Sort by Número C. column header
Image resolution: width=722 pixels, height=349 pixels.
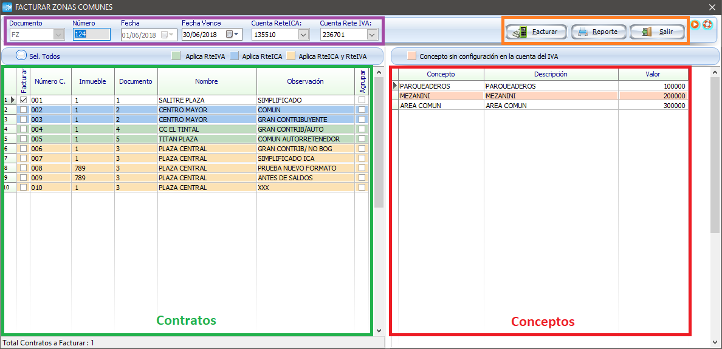(x=50, y=81)
